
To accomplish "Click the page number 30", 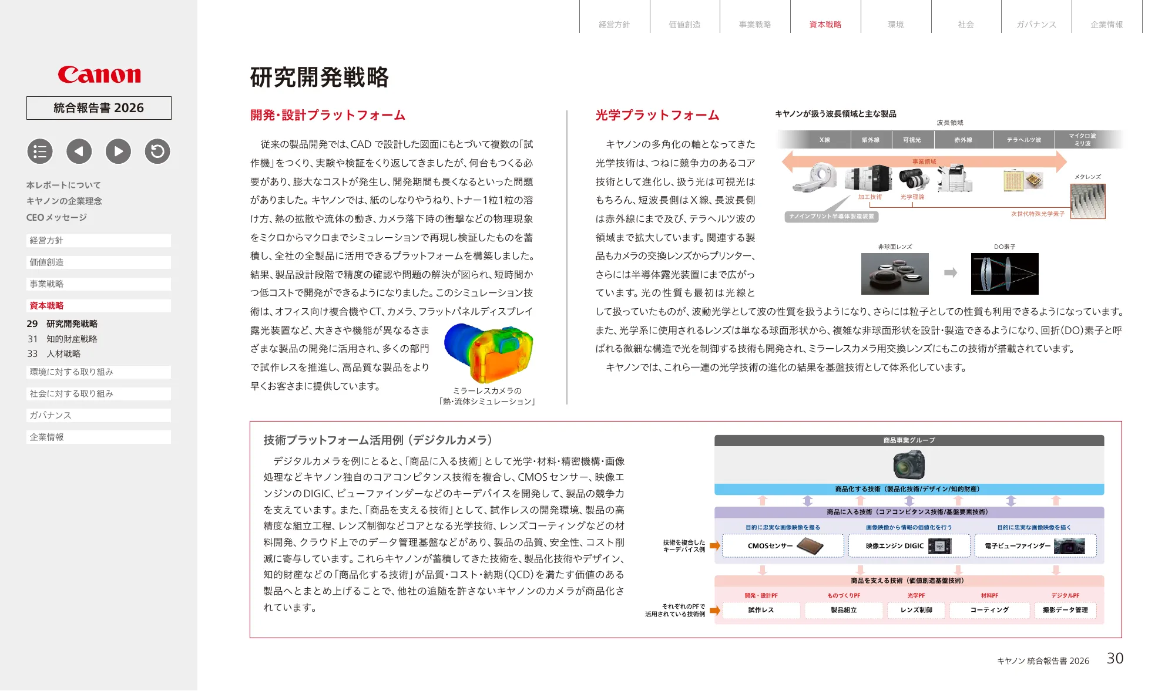I will (x=1115, y=658).
